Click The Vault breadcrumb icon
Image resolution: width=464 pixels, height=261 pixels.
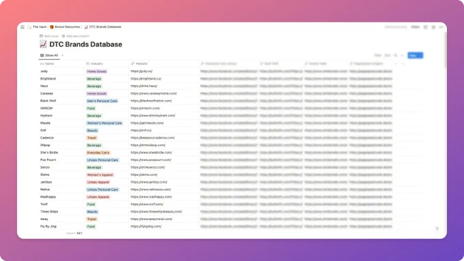(x=29, y=27)
